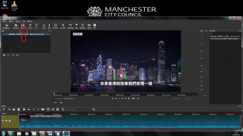Viewport: 243px width, 136px height.
Task: Toggle timeline snapping magnet
Action: pyautogui.click(x=48, y=109)
